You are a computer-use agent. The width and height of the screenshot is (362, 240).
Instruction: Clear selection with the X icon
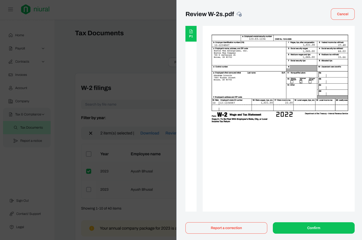[x=91, y=133]
